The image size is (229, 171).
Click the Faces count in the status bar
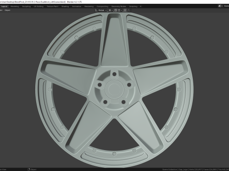pyautogui.click(x=210, y=170)
